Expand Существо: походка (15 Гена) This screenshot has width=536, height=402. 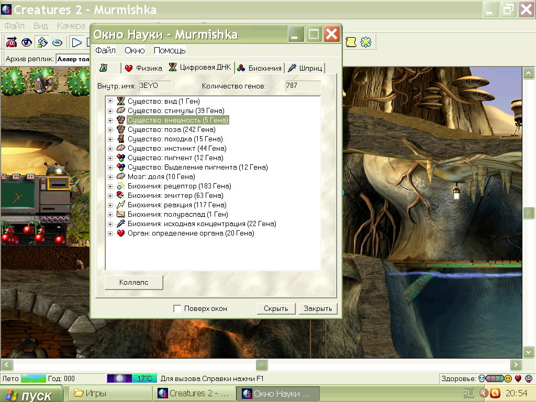tap(110, 139)
